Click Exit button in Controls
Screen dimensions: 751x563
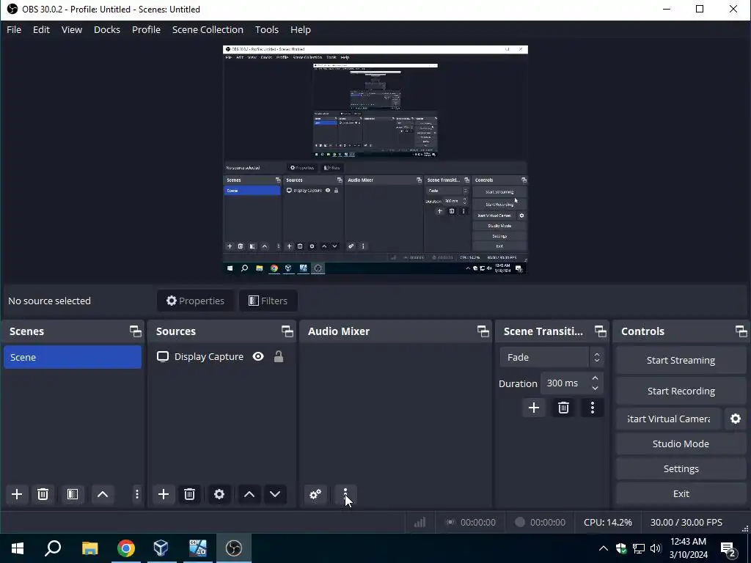[681, 493]
